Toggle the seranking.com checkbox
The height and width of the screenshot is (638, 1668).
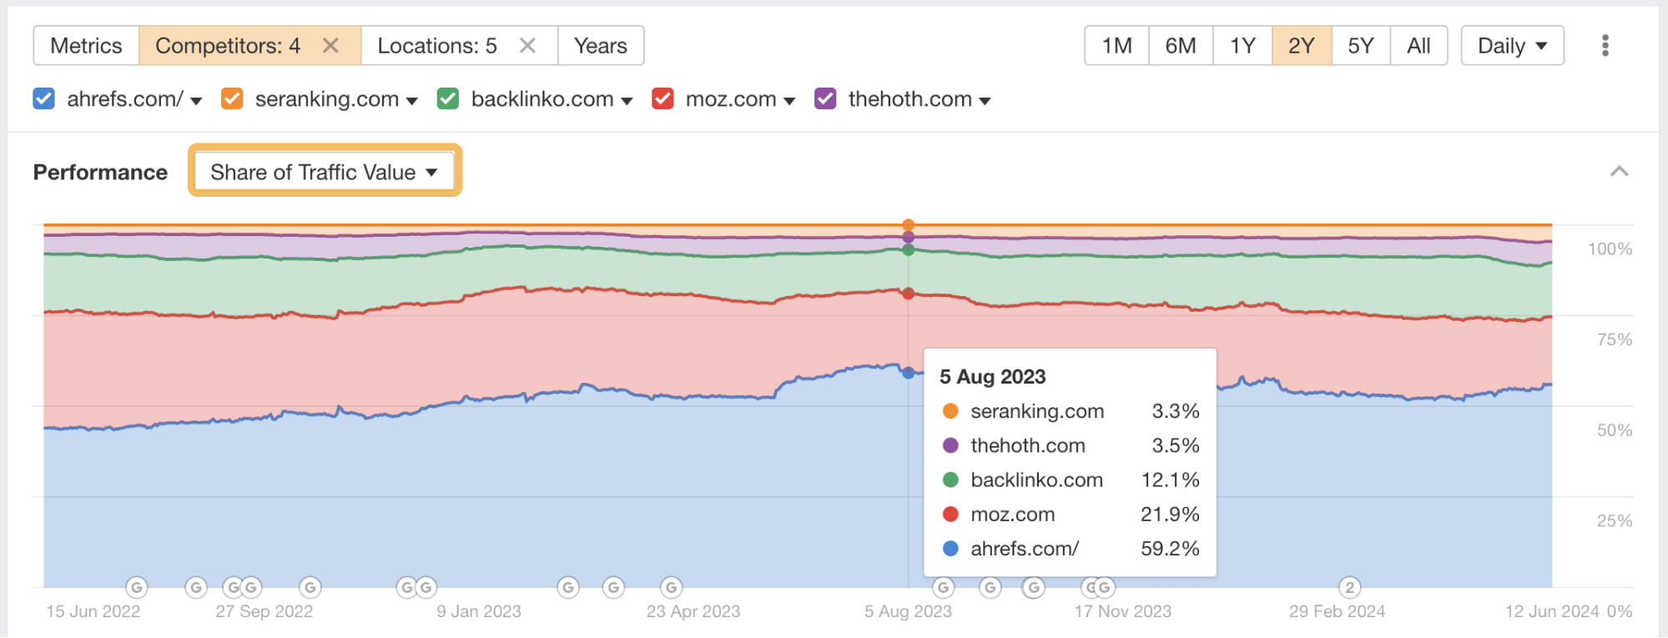click(232, 99)
